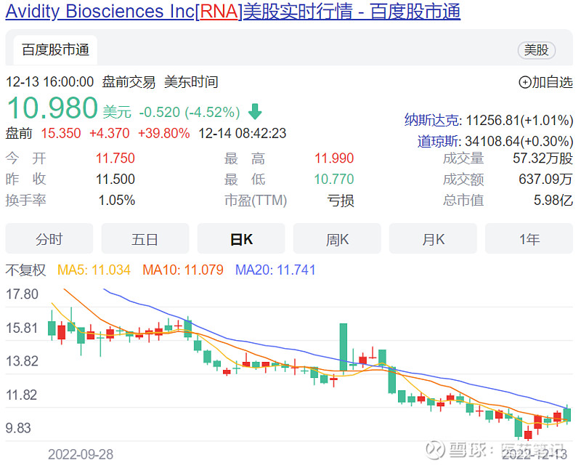Image resolution: width=581 pixels, height=468 pixels.
Task: Click the 百度股市通 header tab icon
Action: point(54,50)
